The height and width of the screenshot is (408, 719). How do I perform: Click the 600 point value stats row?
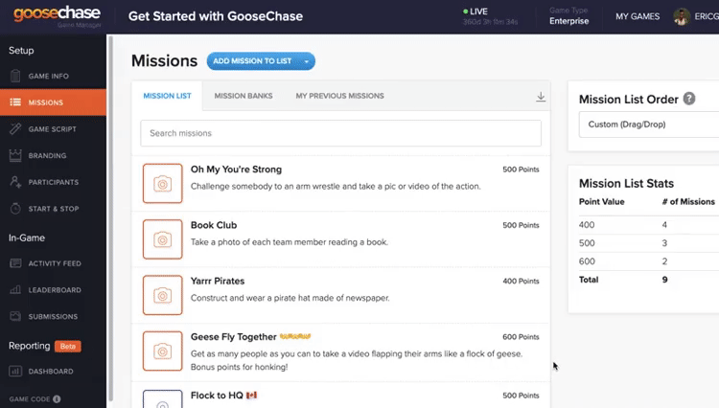pos(649,261)
